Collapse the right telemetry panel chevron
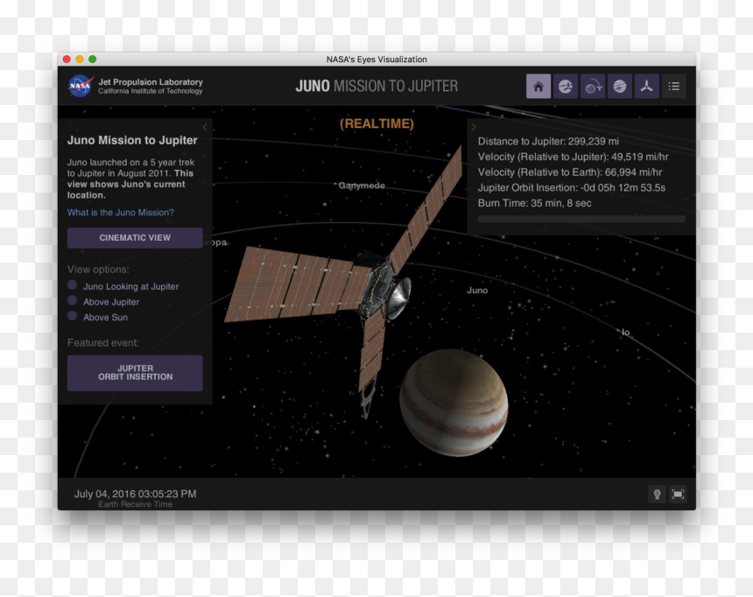 click(x=474, y=127)
